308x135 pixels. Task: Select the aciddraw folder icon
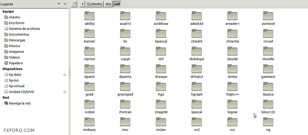click(x=161, y=16)
